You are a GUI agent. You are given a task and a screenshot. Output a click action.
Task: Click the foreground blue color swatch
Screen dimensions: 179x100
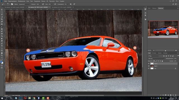click(x=1, y=62)
